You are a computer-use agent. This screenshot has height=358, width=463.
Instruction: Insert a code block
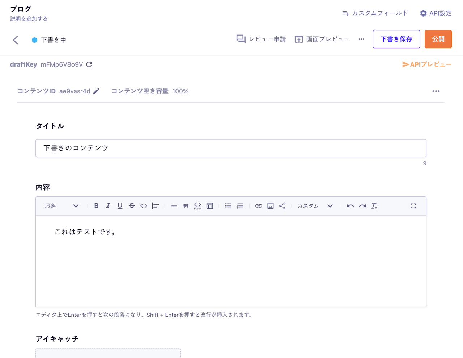pyautogui.click(x=197, y=205)
